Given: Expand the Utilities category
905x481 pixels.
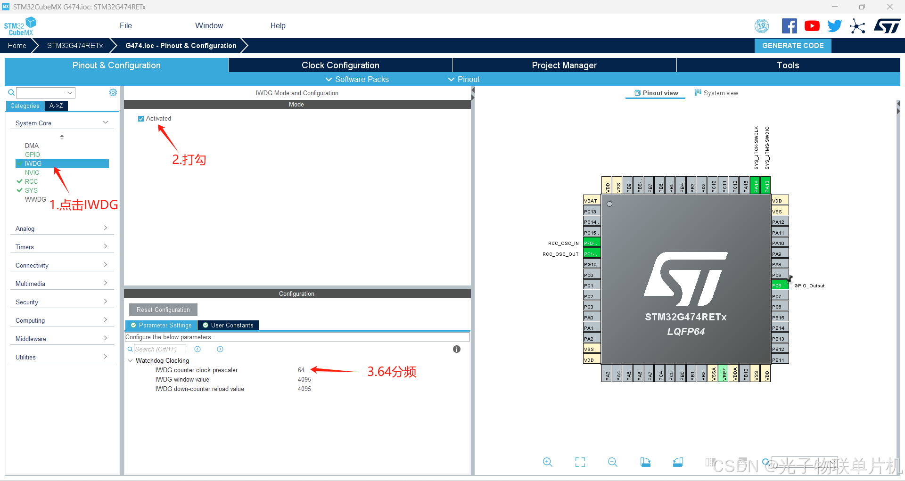Looking at the screenshot, I should [x=62, y=357].
